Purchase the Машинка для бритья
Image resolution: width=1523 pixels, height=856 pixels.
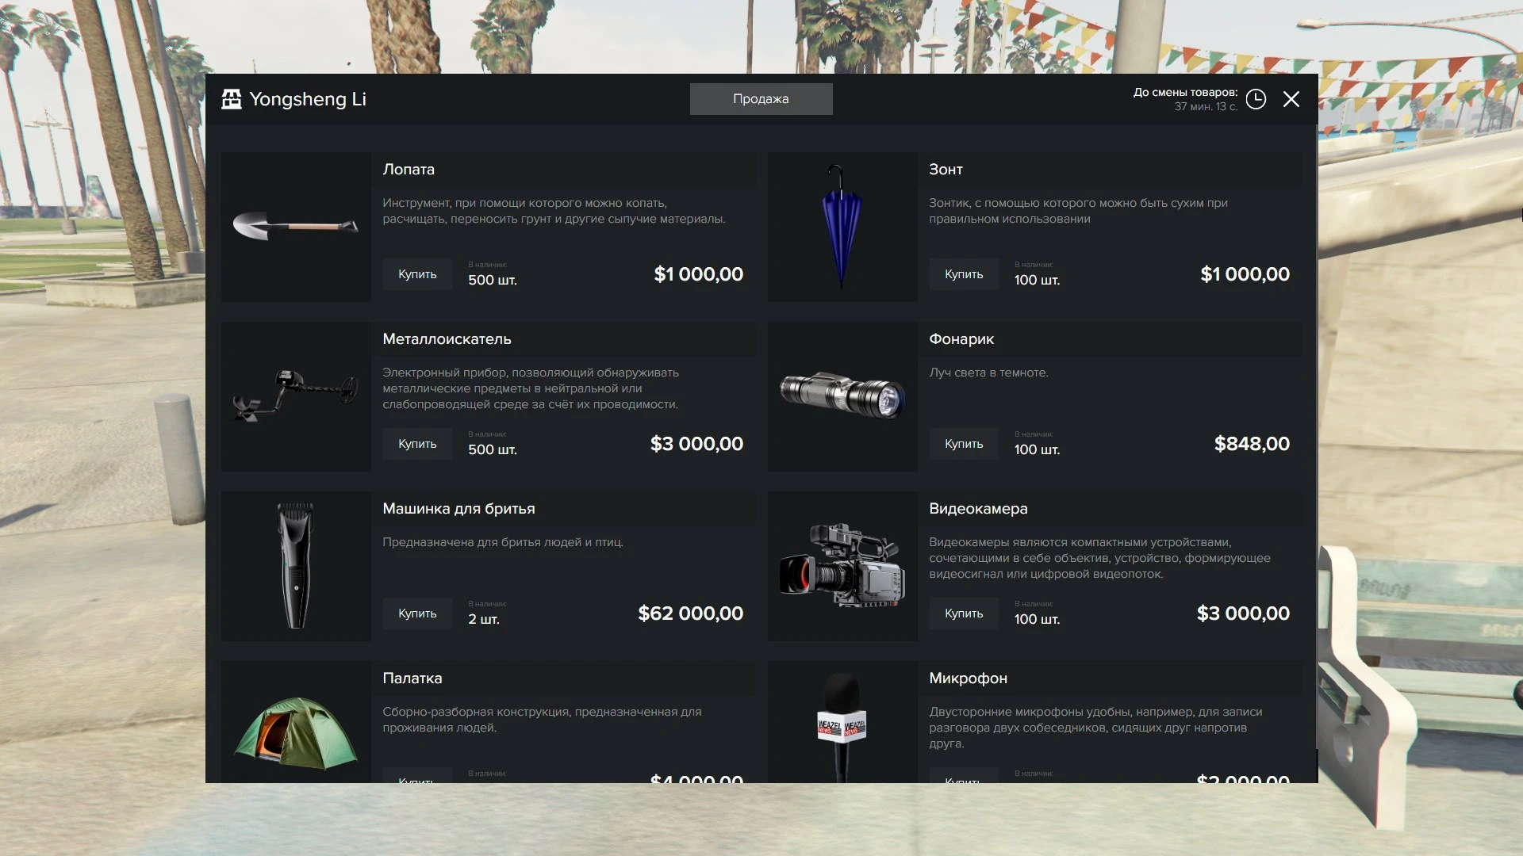click(417, 613)
